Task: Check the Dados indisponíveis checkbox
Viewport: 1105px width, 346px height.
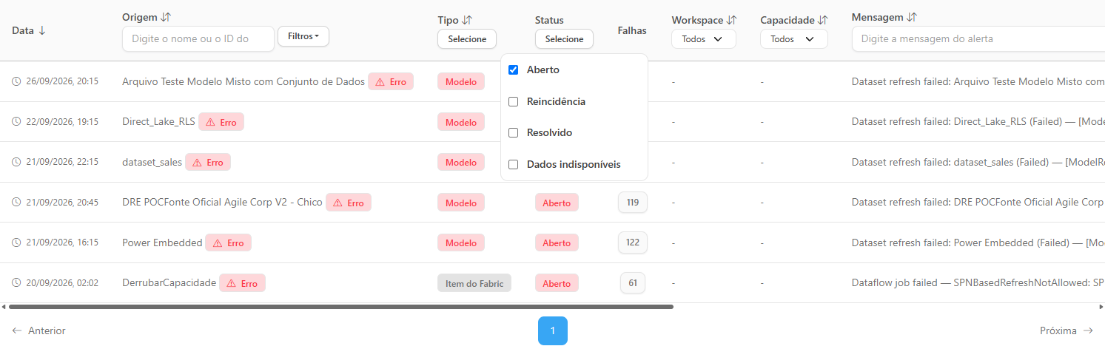Action: click(x=514, y=164)
